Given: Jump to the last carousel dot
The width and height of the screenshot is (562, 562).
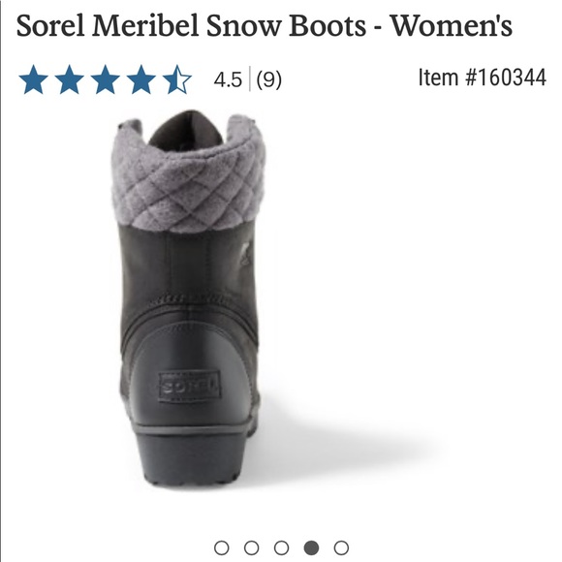Looking at the screenshot, I should click(341, 547).
